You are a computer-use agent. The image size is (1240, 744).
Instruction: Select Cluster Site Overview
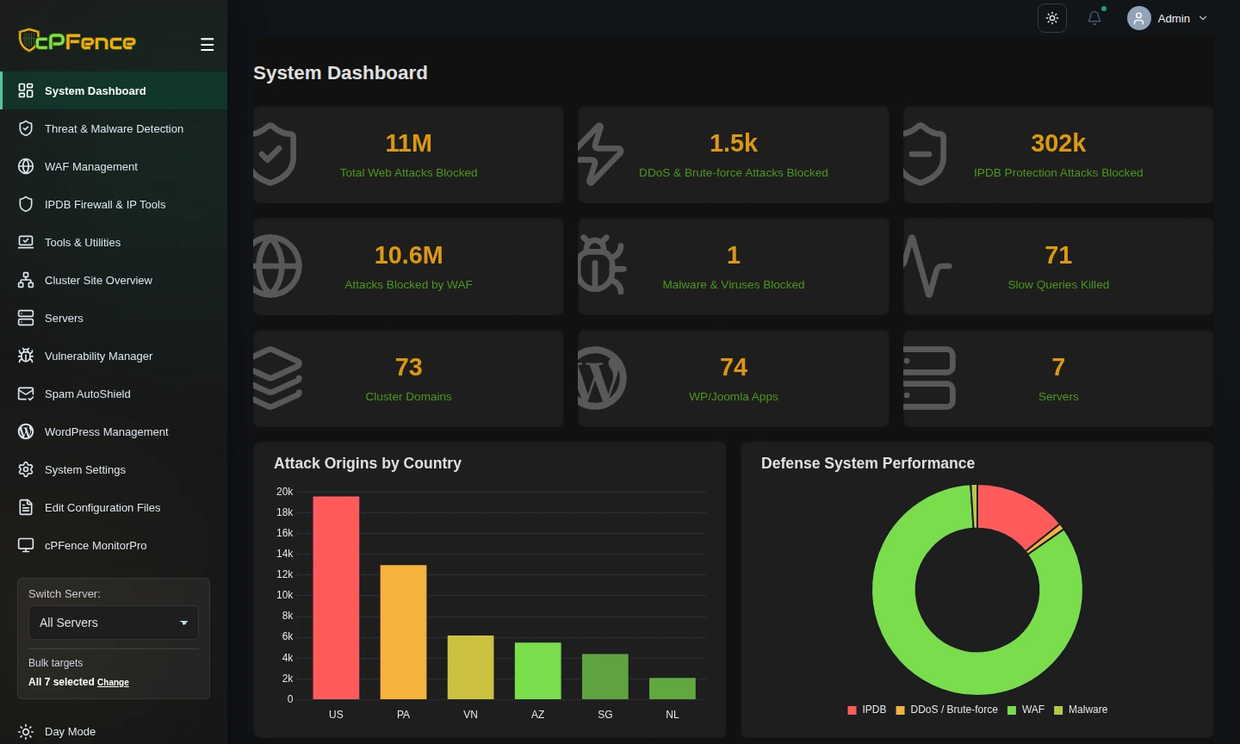coord(114,280)
